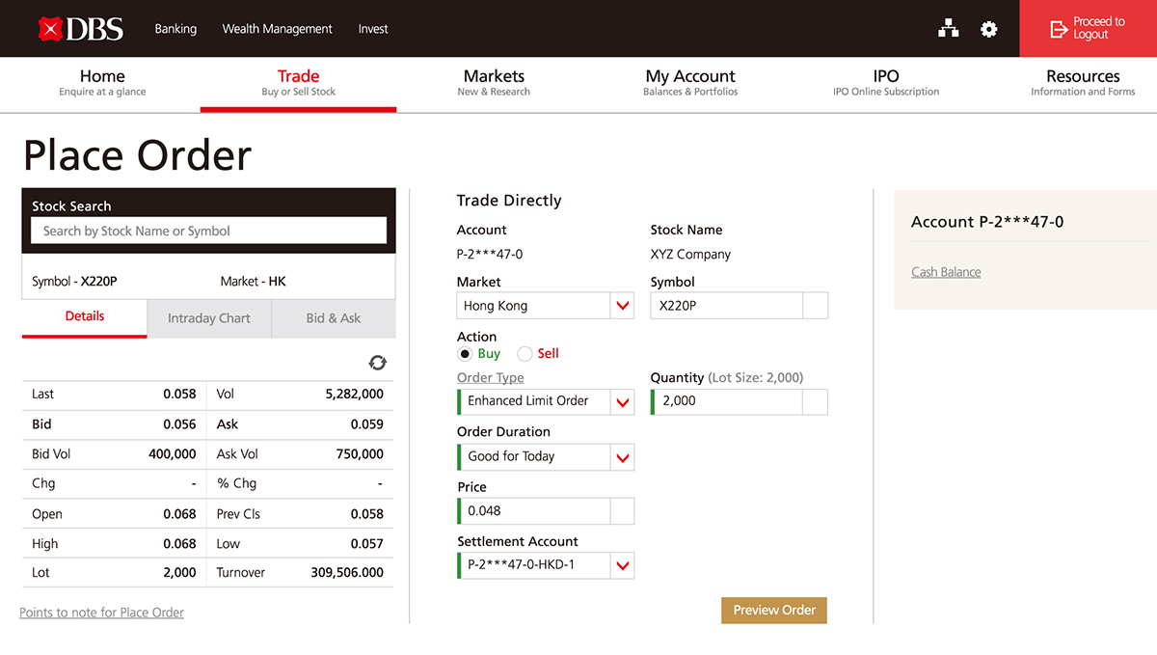The width and height of the screenshot is (1157, 655).
Task: Open settings gear icon
Action: pyautogui.click(x=988, y=29)
